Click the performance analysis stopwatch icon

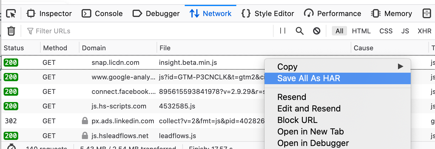12,147
